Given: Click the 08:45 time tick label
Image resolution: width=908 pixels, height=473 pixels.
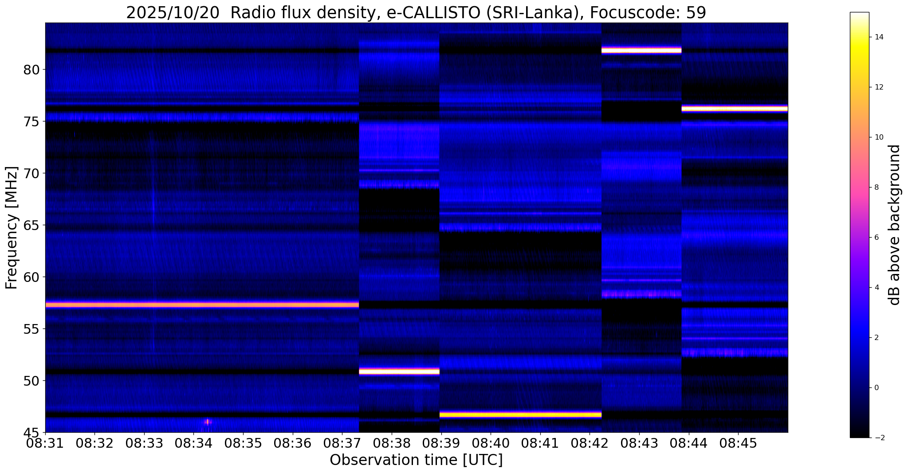Looking at the screenshot, I should [x=738, y=443].
